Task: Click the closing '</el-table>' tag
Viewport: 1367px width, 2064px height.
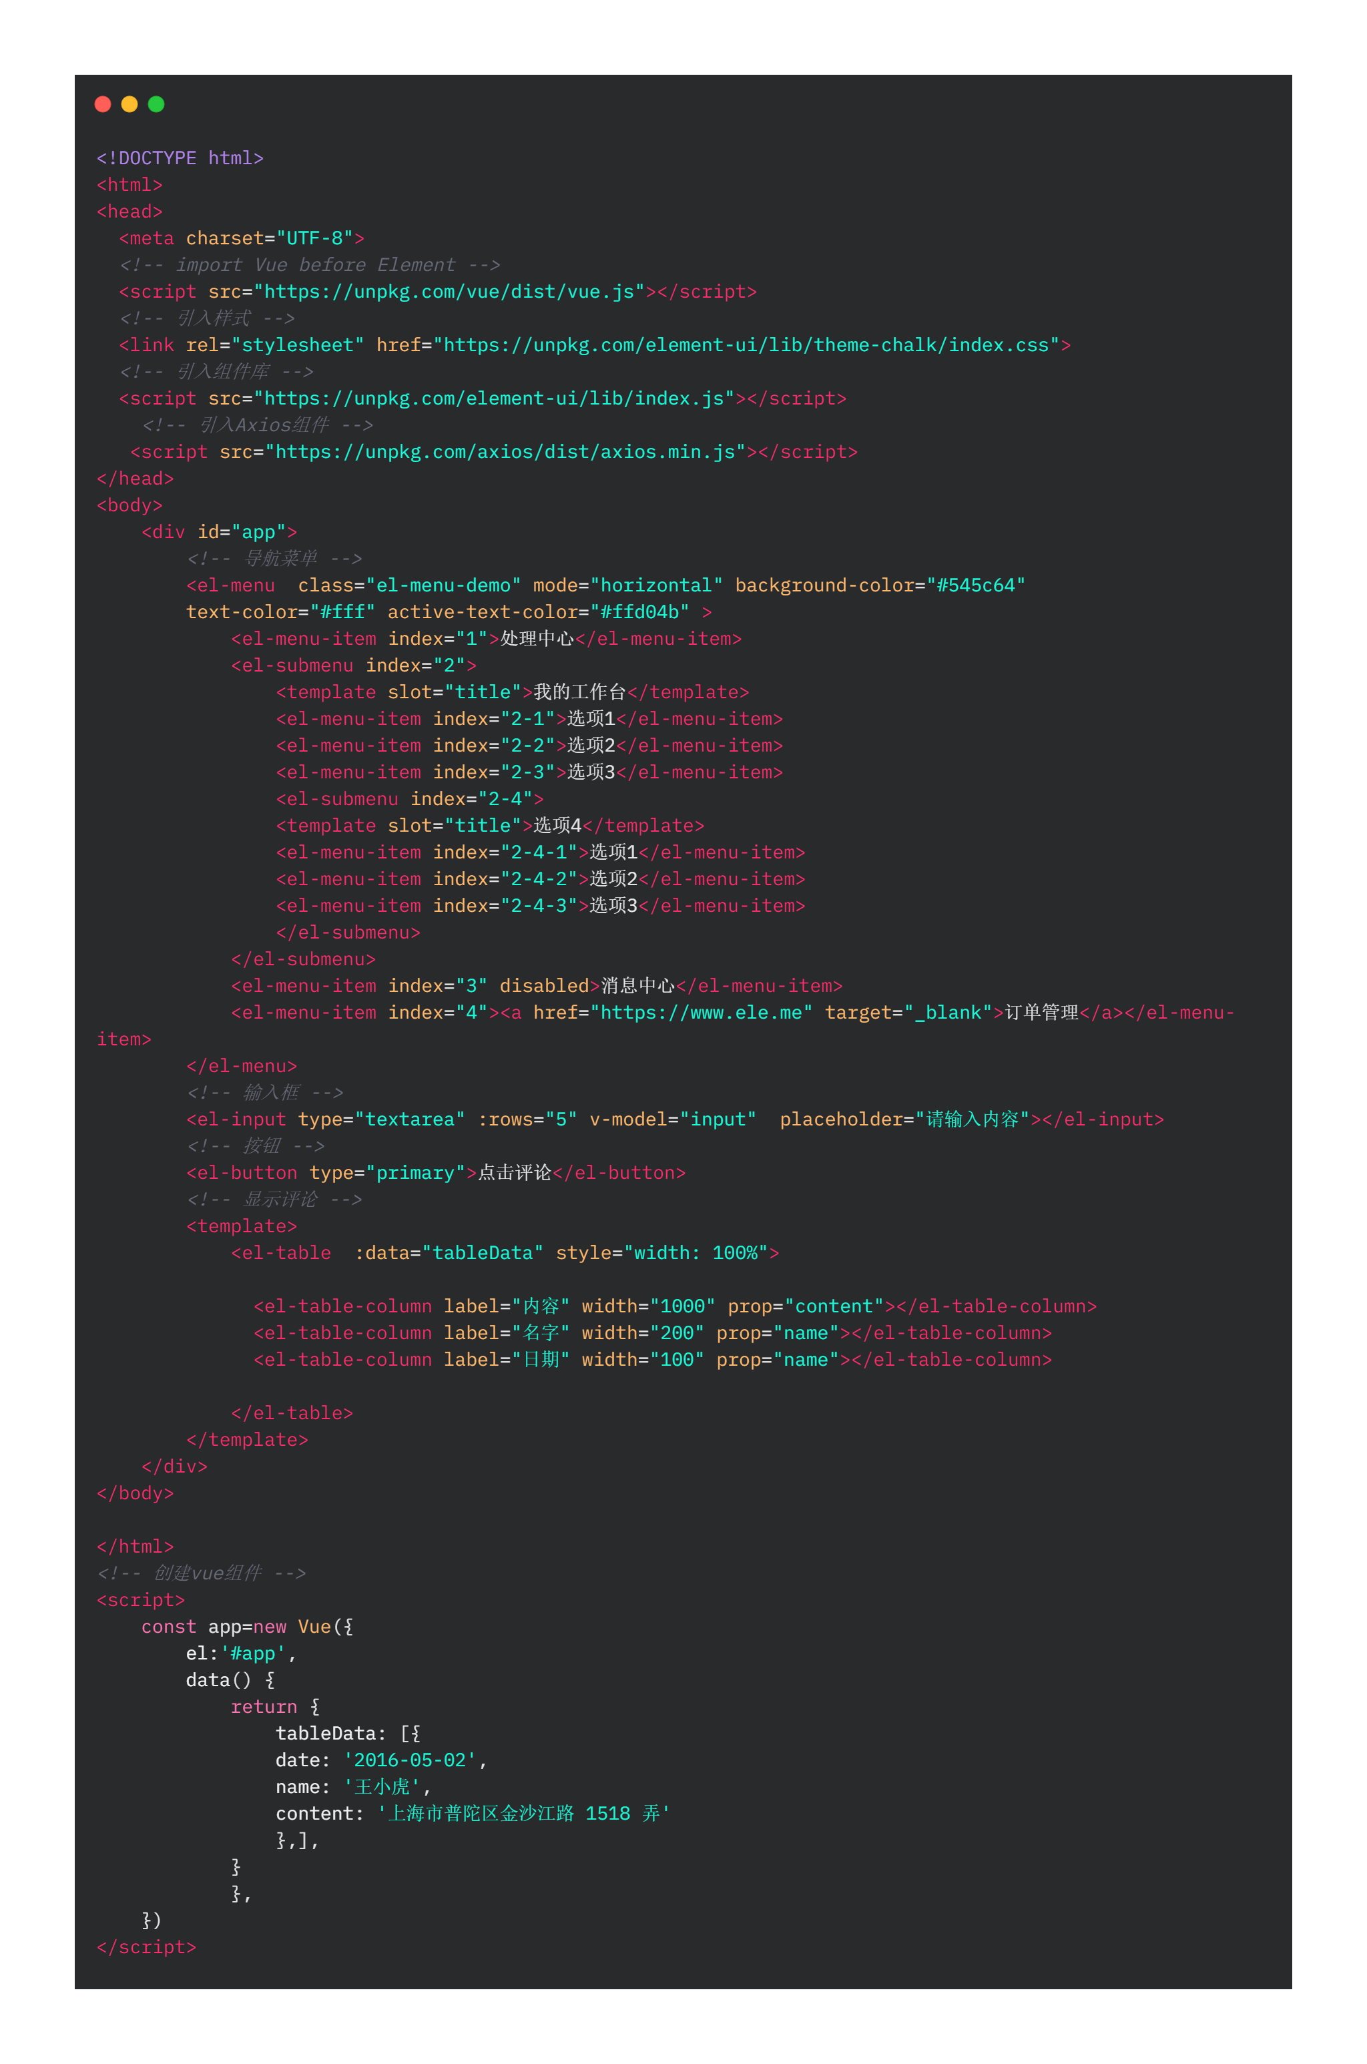Action: point(292,1413)
